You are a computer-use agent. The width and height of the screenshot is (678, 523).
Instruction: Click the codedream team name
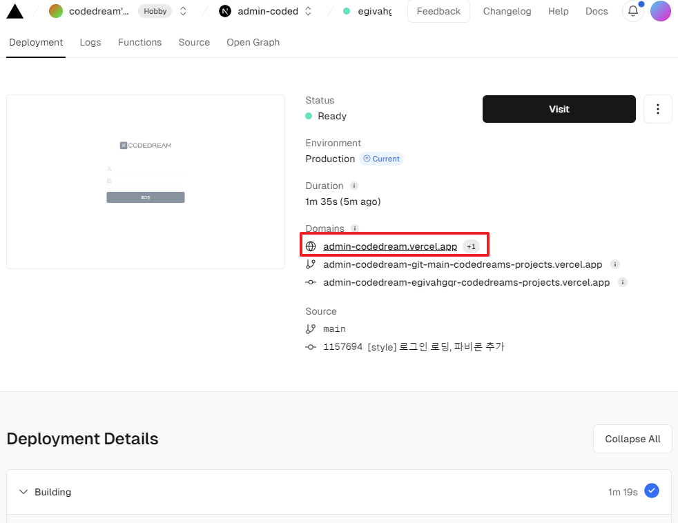[99, 11]
